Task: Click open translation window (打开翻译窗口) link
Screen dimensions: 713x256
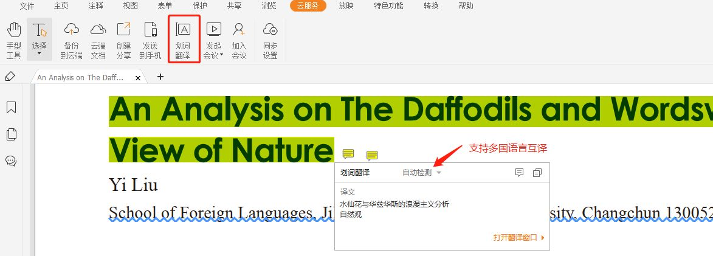Action: click(x=518, y=238)
